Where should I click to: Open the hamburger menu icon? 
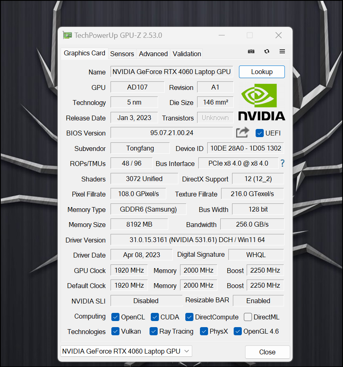(282, 51)
